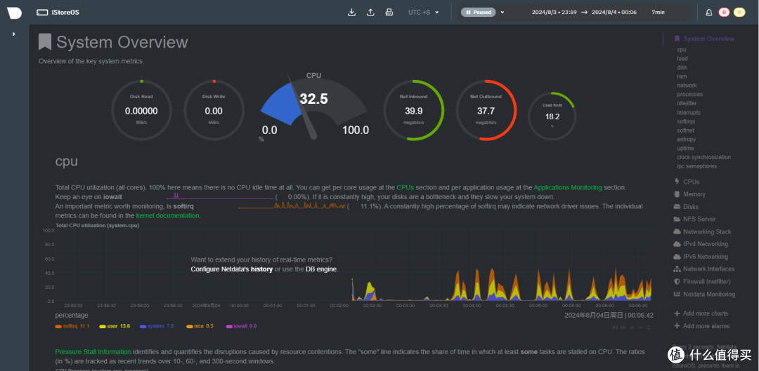Screen dimensions: 759x371
Task: Click the chart fast-forward double-arrow control
Action: pyautogui.click(x=623, y=328)
